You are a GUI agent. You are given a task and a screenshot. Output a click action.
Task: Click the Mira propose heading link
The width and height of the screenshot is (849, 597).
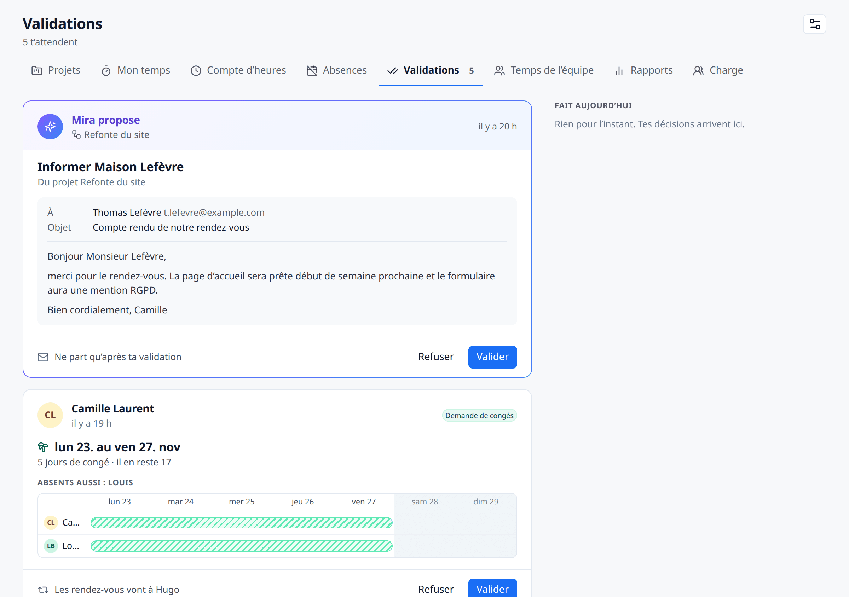click(x=106, y=120)
